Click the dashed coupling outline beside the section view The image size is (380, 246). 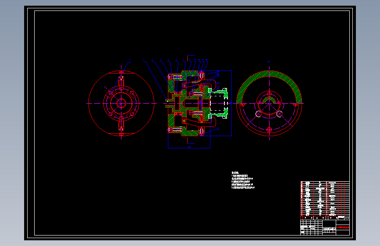point(219,103)
